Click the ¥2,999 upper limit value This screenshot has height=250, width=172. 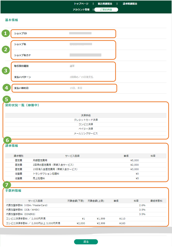click(101, 223)
